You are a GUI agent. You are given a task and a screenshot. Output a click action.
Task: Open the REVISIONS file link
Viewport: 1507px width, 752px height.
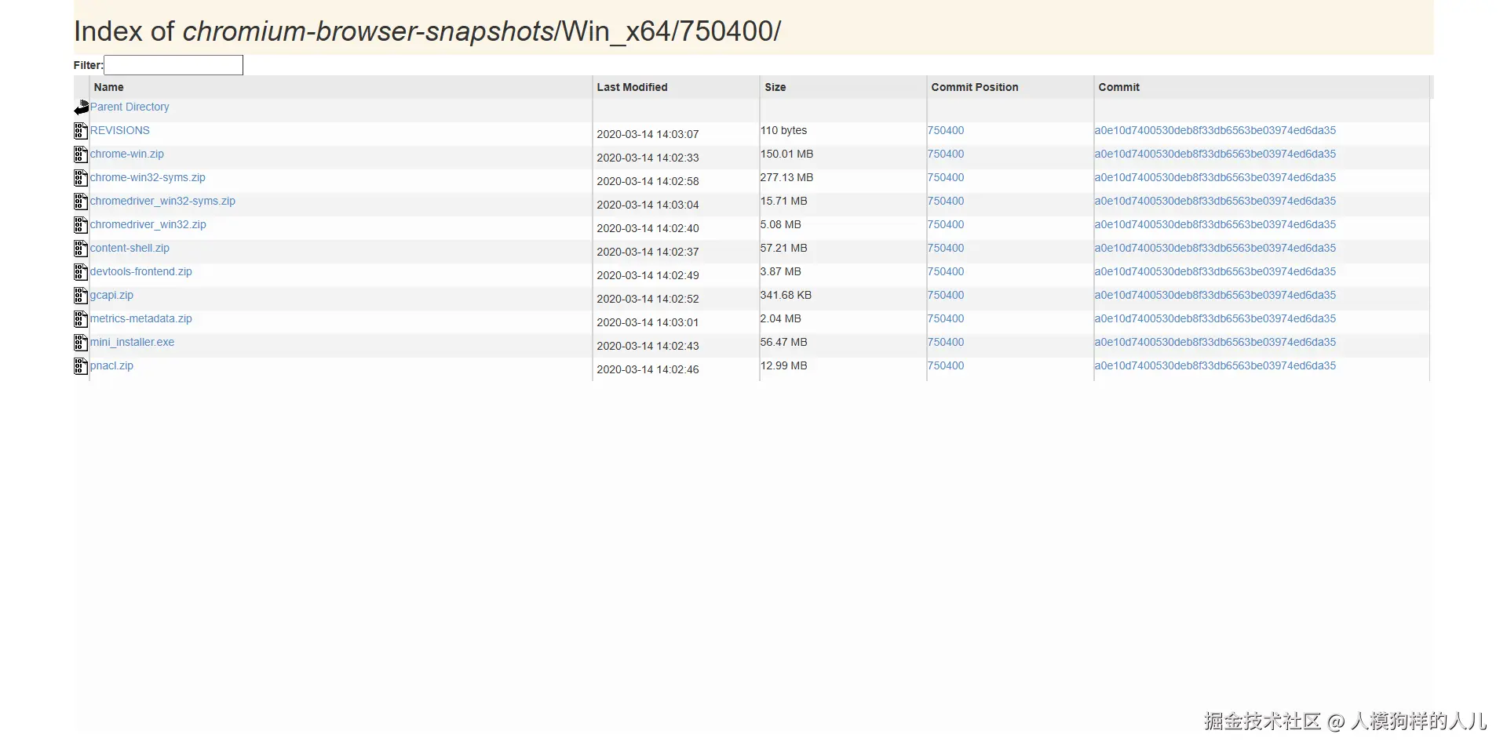120,130
